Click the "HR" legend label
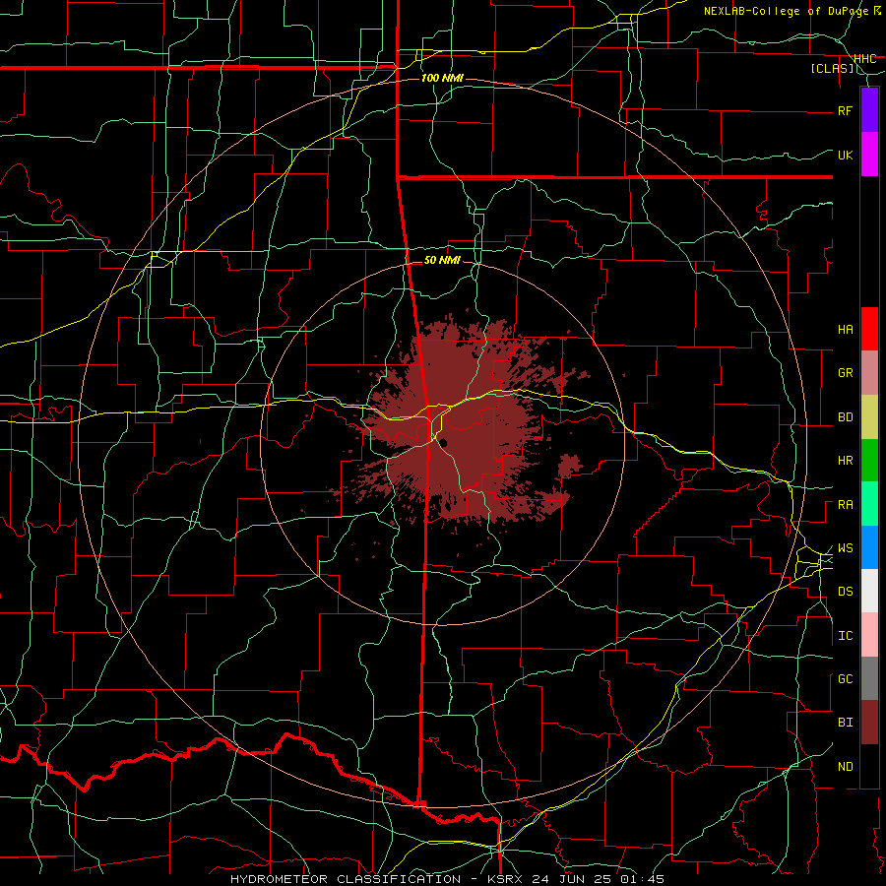Image resolution: width=886 pixels, height=886 pixels. click(845, 461)
